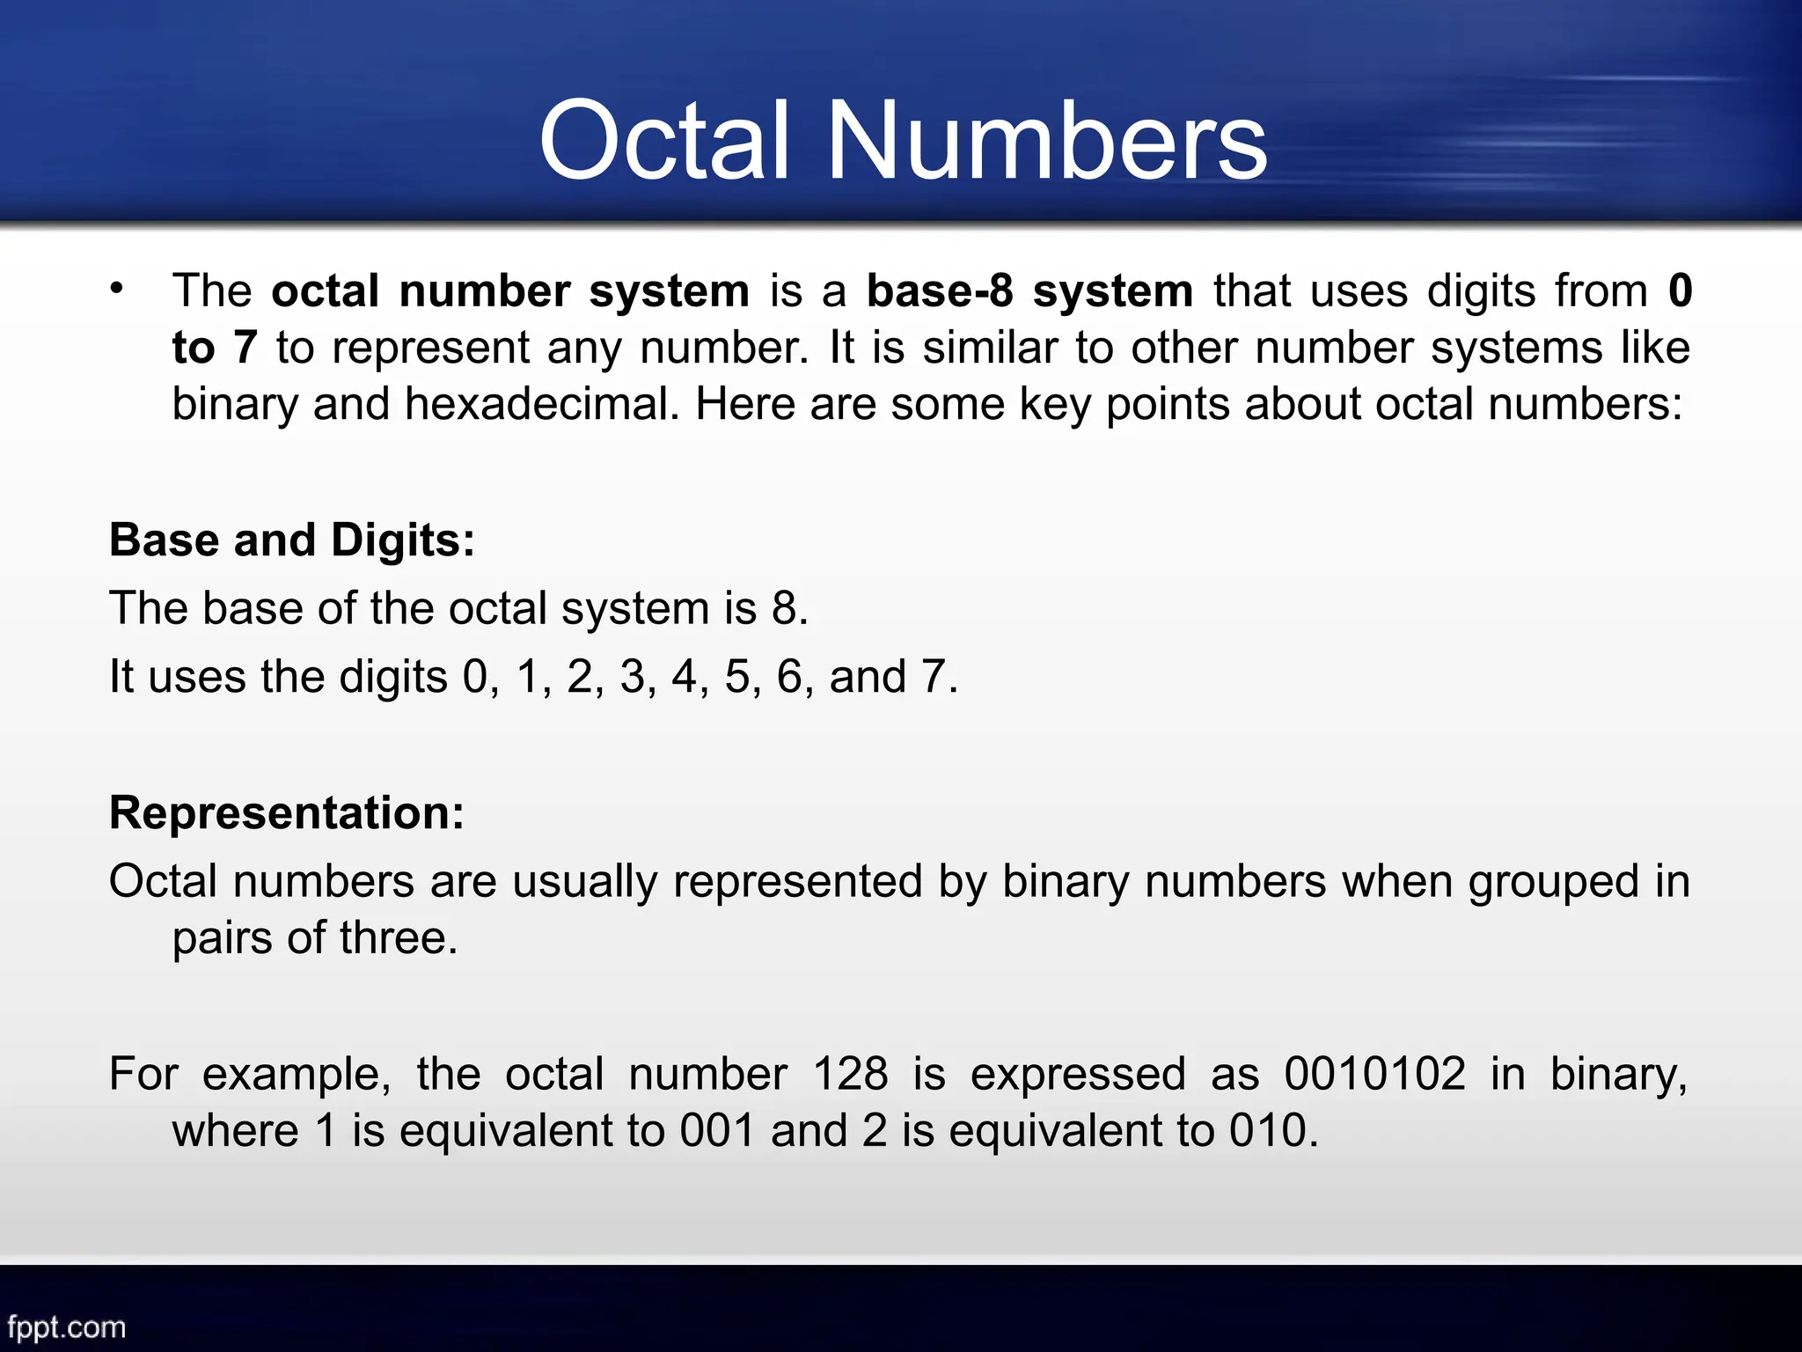Viewport: 1802px width, 1352px height.
Task: Click the value 010 ending the slide
Action: pyautogui.click(x=1267, y=1131)
